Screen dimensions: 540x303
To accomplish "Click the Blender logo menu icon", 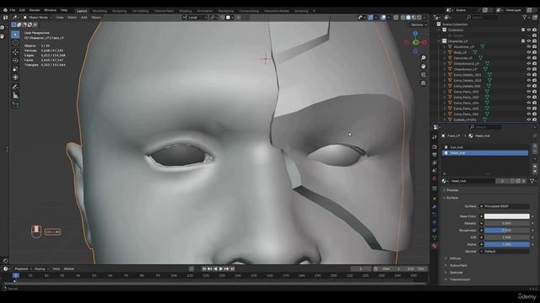I will pos(5,10).
